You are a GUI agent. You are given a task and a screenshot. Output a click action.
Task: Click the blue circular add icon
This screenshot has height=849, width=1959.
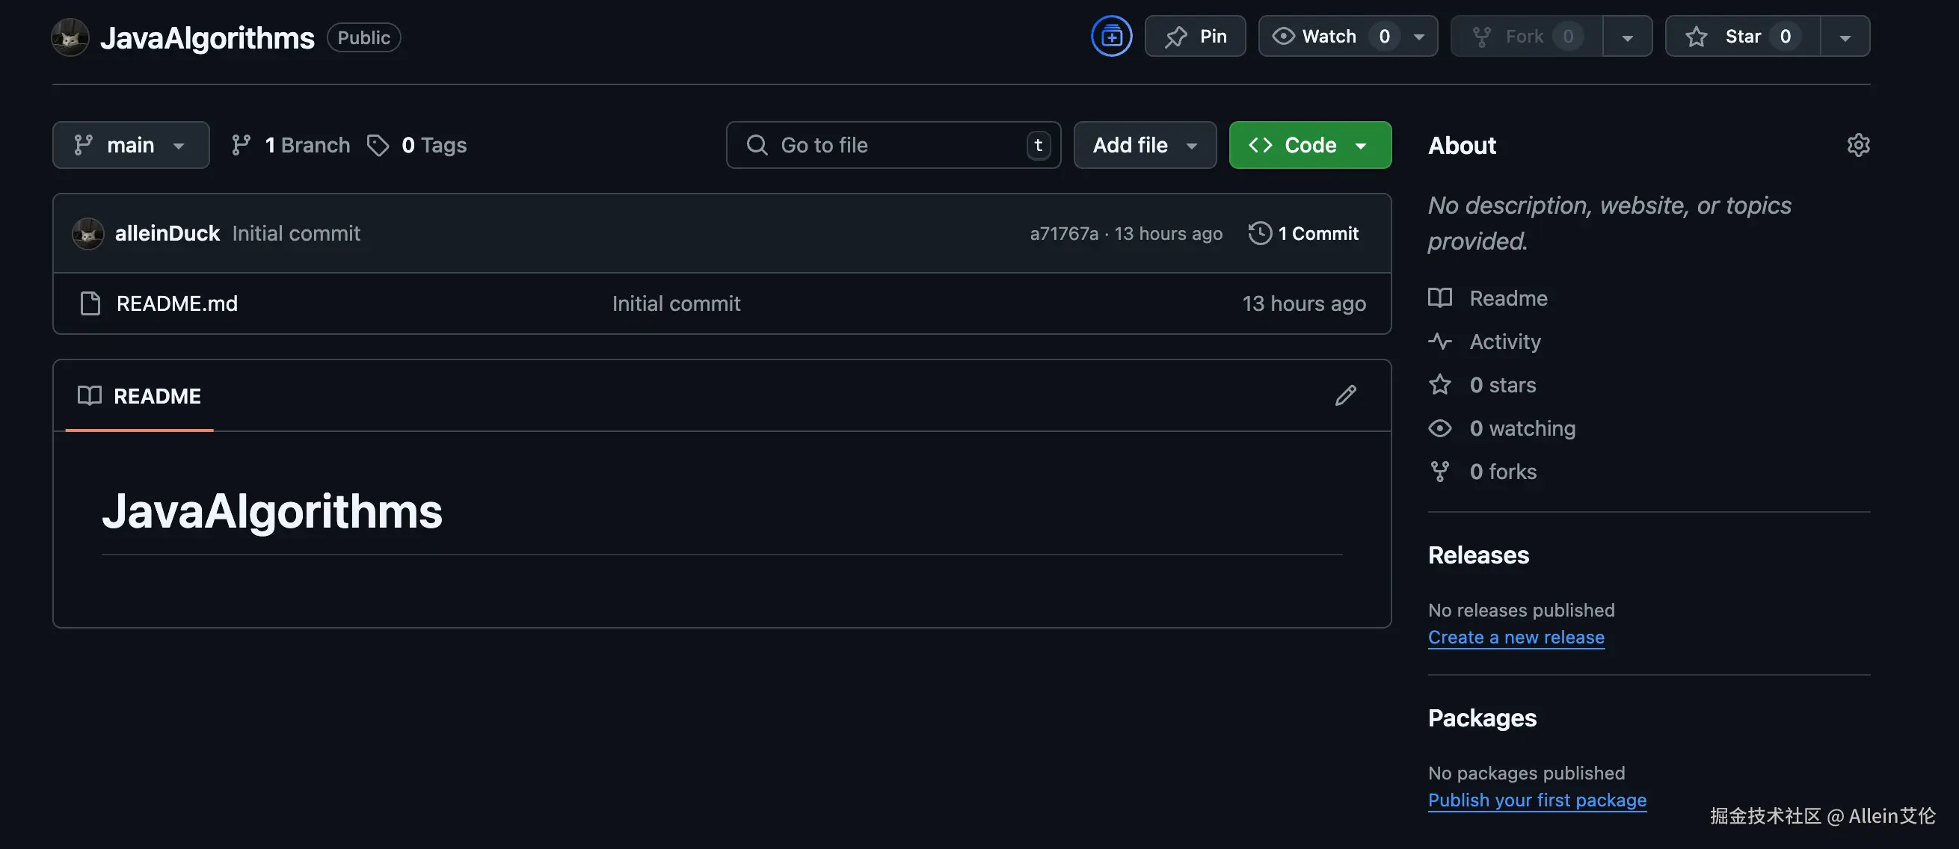1111,36
